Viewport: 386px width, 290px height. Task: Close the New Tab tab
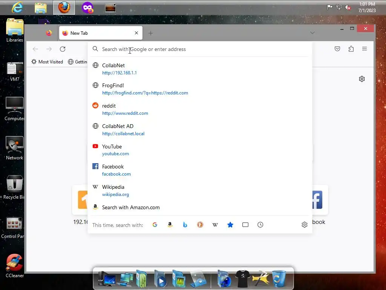pos(136,33)
